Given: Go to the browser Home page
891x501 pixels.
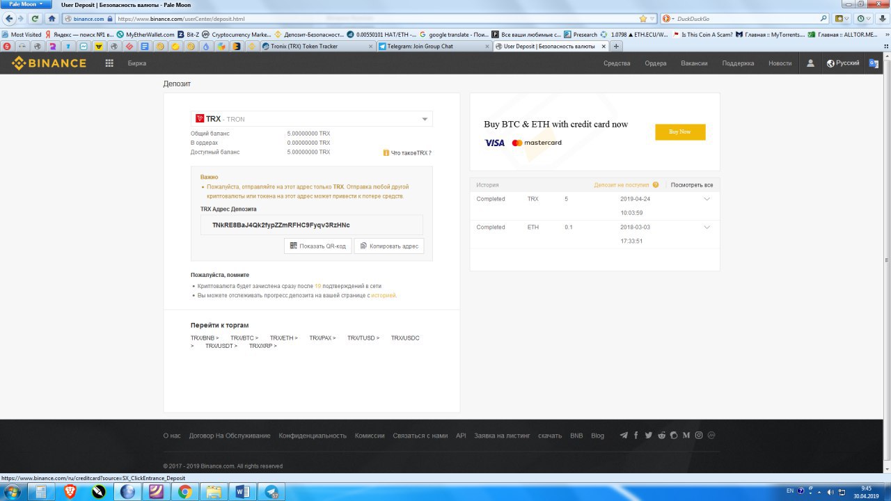Looking at the screenshot, I should pos(51,19).
